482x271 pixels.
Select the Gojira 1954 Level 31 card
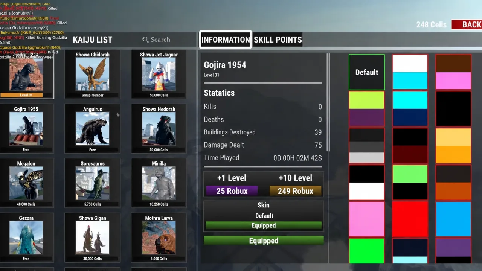coord(26,75)
